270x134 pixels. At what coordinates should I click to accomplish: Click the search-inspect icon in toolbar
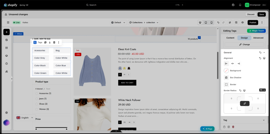pos(236,23)
